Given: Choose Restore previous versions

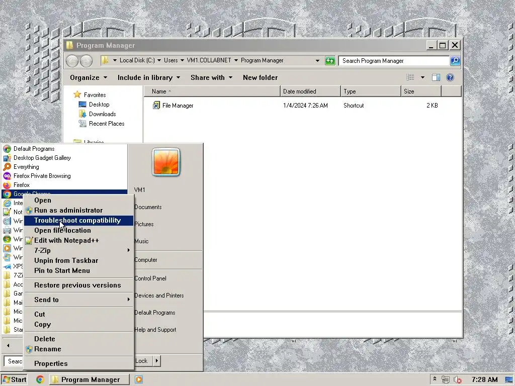Looking at the screenshot, I should click(x=78, y=285).
